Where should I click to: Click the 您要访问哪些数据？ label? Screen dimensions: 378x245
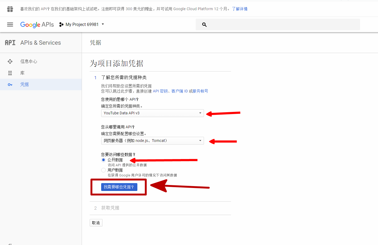(118, 154)
